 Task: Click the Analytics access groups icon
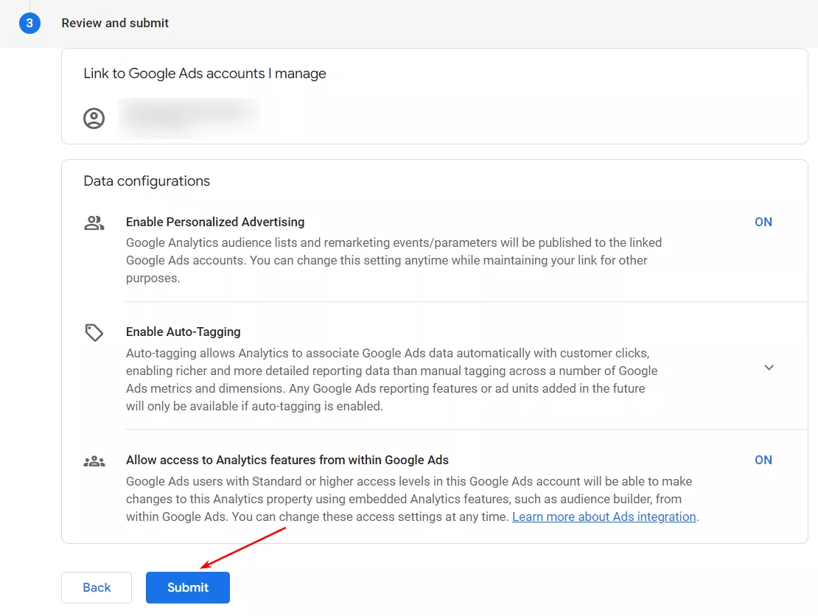pyautogui.click(x=94, y=462)
